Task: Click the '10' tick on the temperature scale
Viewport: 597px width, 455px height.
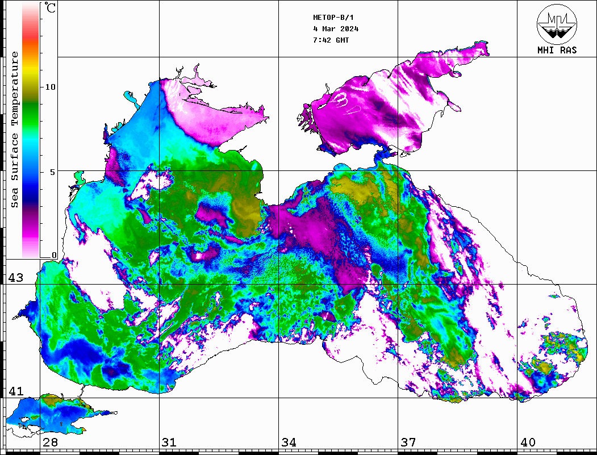Action: click(50, 87)
